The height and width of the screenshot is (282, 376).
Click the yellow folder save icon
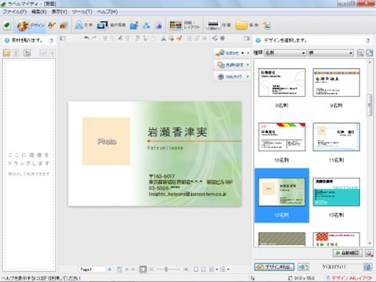[241, 25]
